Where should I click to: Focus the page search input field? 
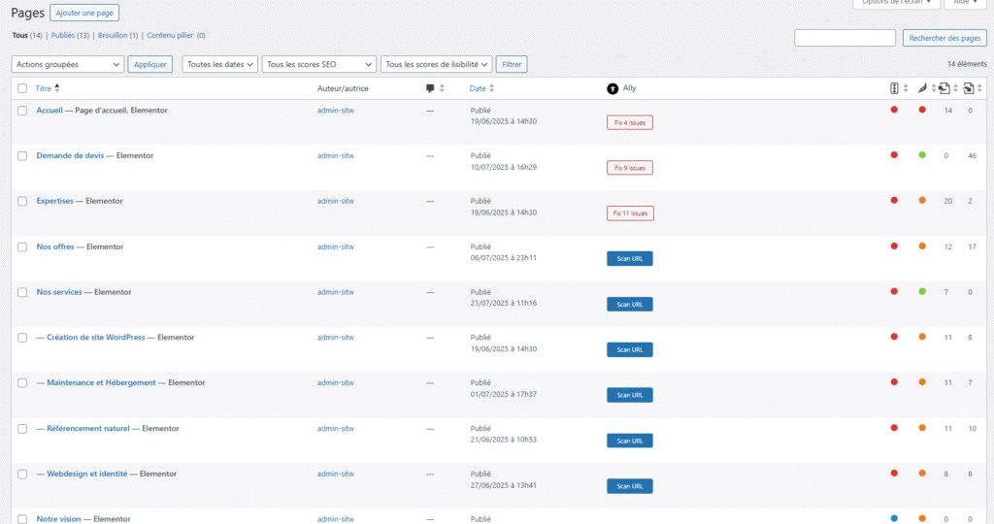coord(845,38)
